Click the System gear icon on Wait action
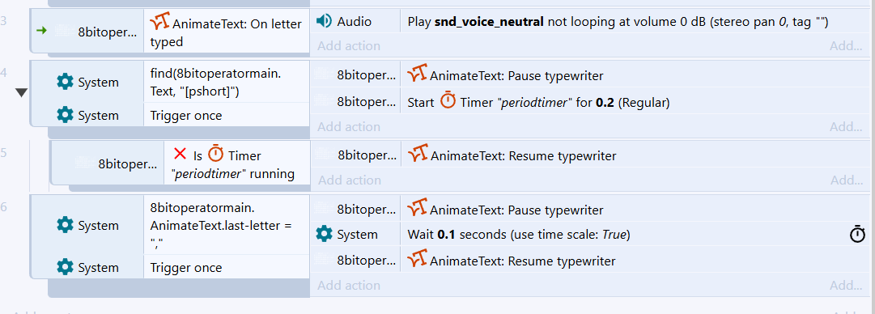The width and height of the screenshot is (875, 314). 325,234
